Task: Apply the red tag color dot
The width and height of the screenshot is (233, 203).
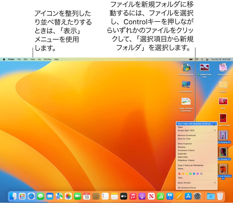Action: (x=179, y=174)
